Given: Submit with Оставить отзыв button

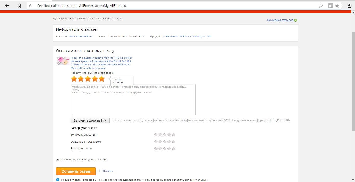Looking at the screenshot, I should click(76, 171).
